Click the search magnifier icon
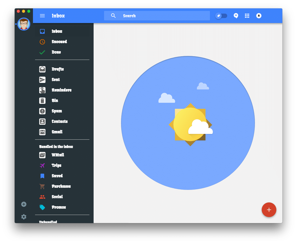Screen dimensions: 297x244 coord(113,16)
